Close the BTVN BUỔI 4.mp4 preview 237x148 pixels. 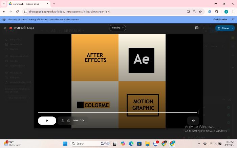pos(5,28)
